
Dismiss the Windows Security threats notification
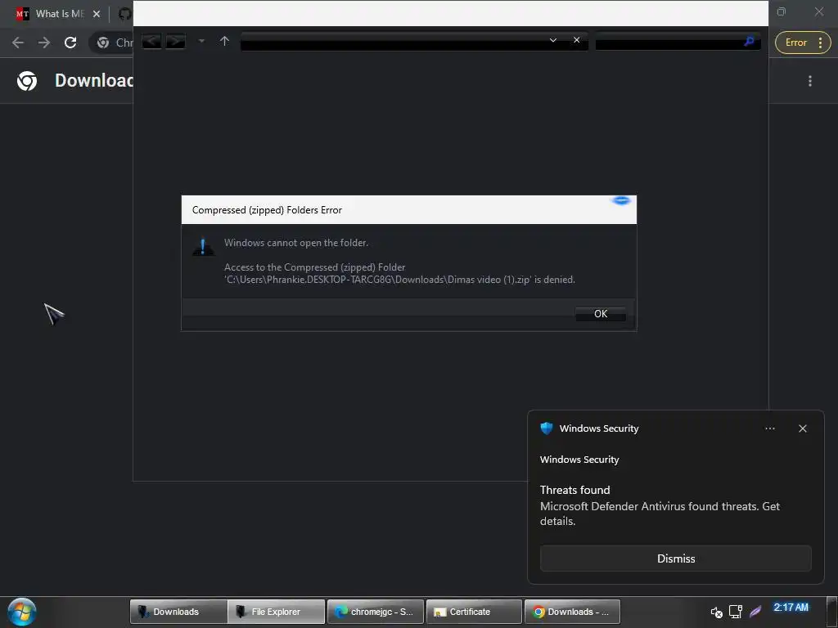(x=675, y=558)
